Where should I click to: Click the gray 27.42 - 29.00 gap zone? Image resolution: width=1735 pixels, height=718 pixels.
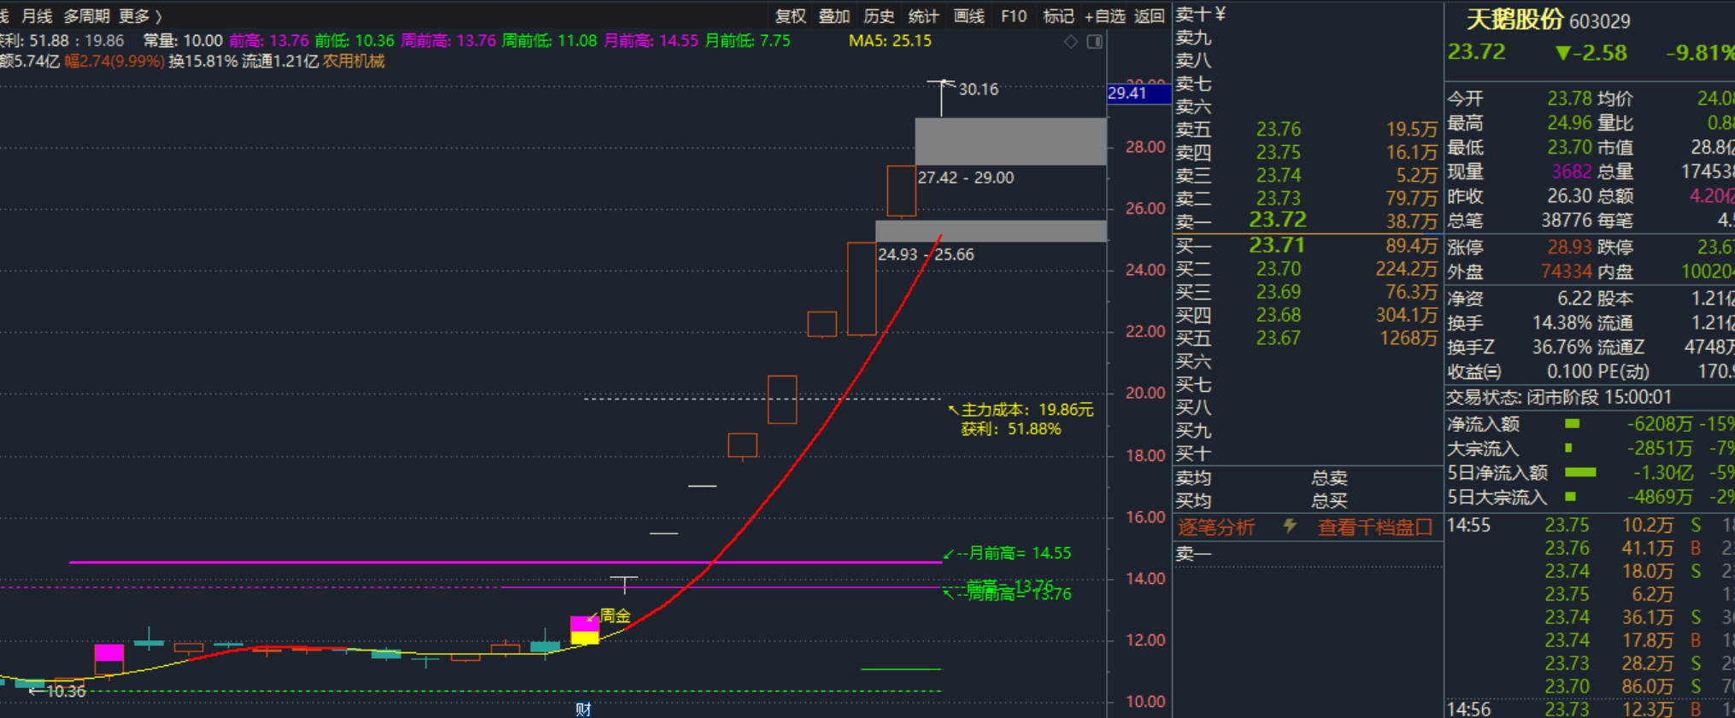point(1010,142)
